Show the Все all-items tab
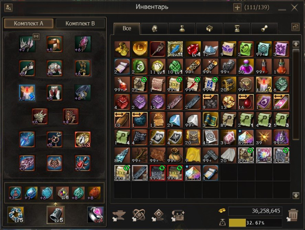305x230 pixels. click(x=127, y=29)
